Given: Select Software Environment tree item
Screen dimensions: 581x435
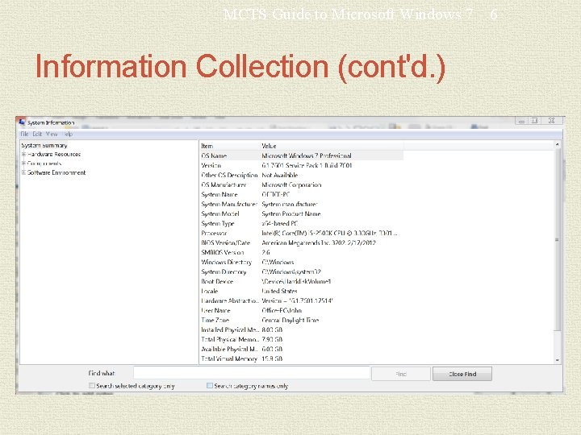Looking at the screenshot, I should 56,172.
